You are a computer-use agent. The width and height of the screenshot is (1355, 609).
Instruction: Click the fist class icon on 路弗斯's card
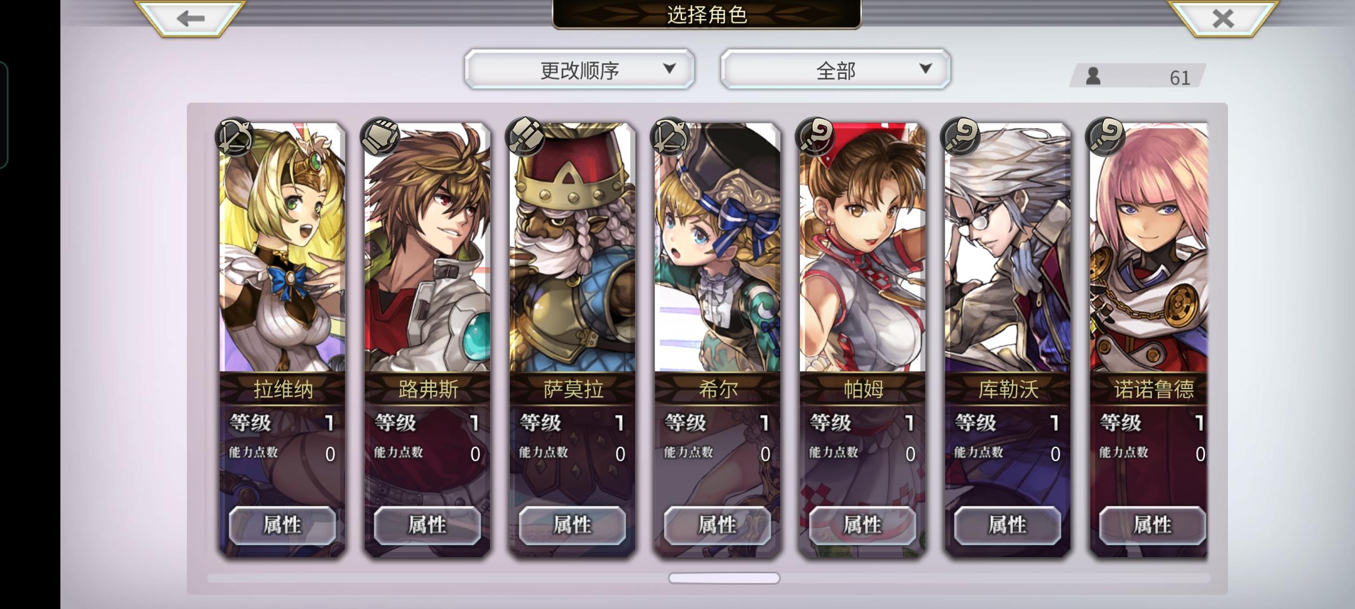pyautogui.click(x=380, y=137)
